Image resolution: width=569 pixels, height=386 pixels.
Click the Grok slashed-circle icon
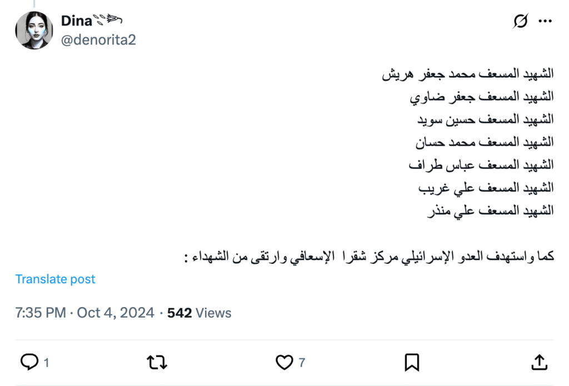point(521,22)
